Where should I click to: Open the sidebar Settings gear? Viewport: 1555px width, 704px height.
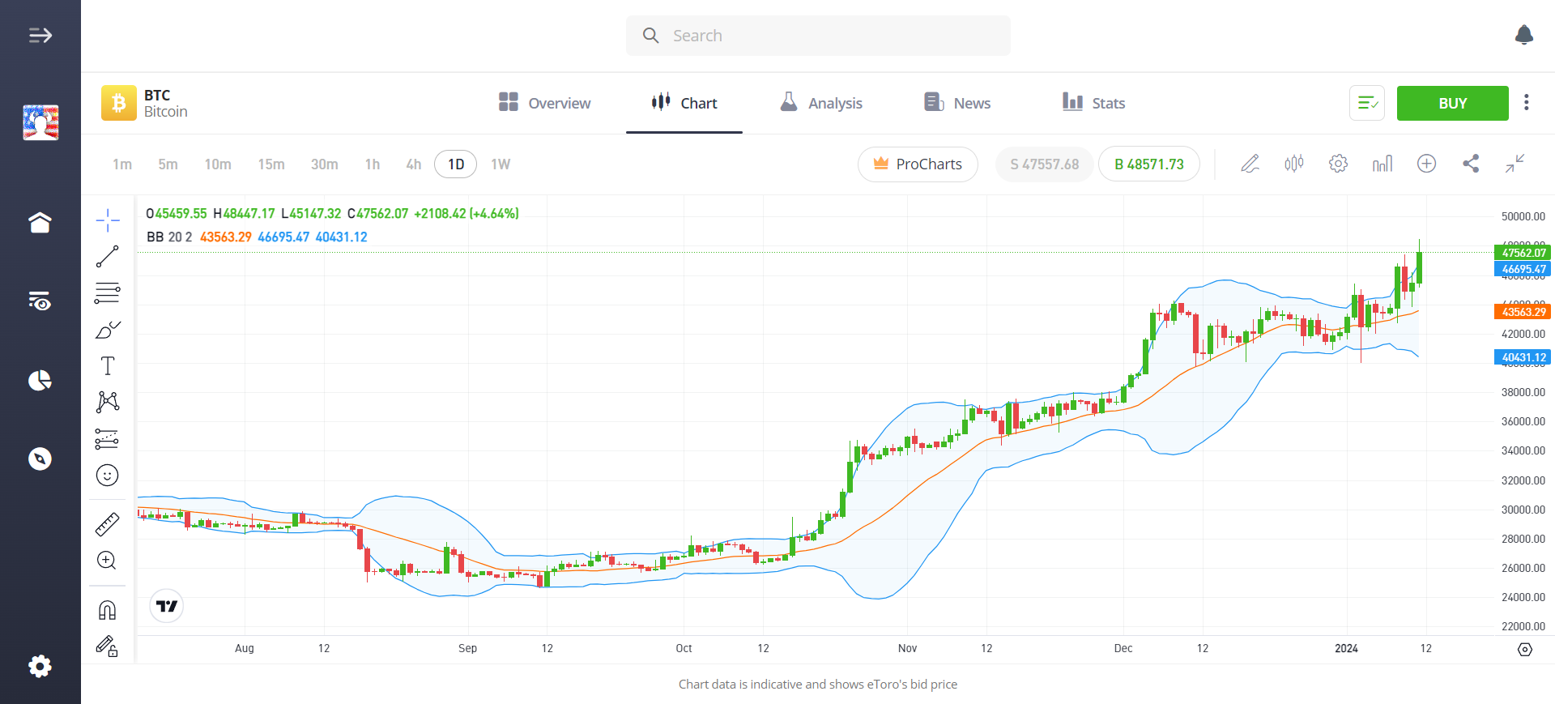(x=40, y=666)
